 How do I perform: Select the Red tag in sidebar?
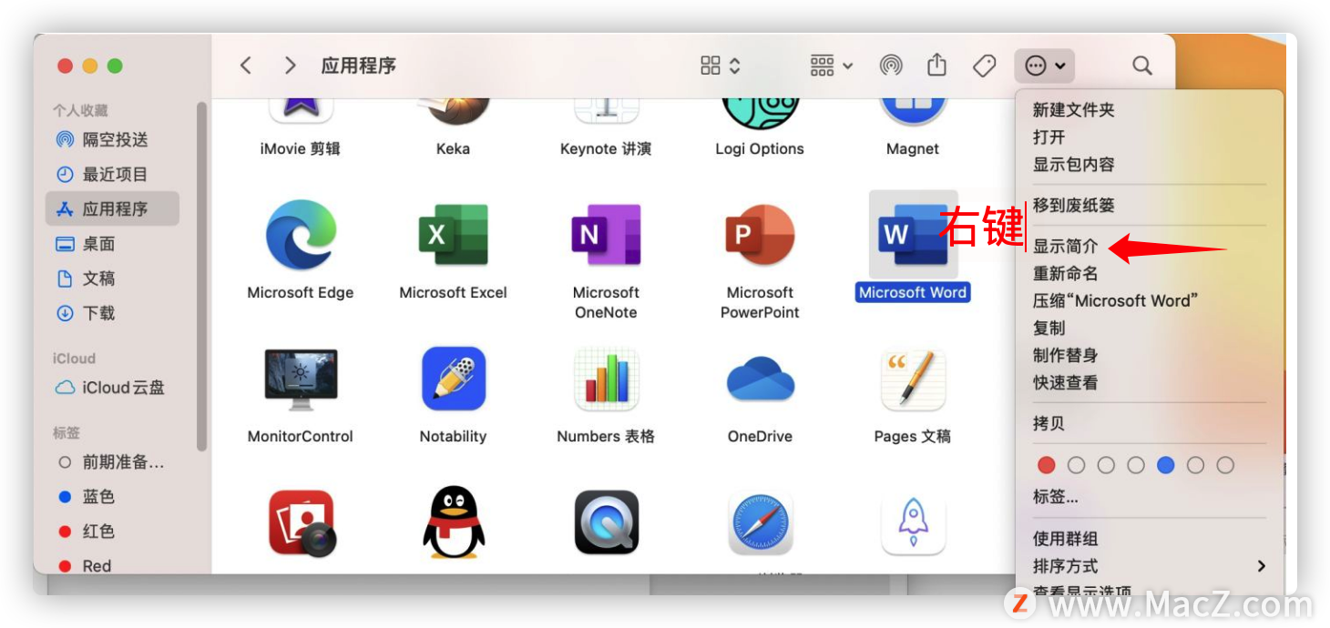112,565
